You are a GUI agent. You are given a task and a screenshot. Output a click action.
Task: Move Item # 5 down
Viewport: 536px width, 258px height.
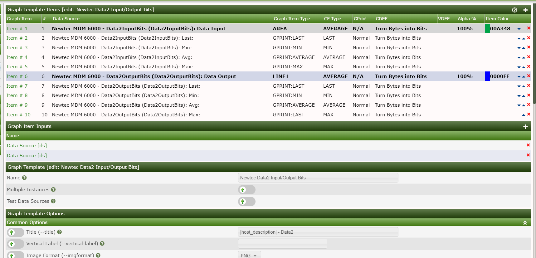519,67
